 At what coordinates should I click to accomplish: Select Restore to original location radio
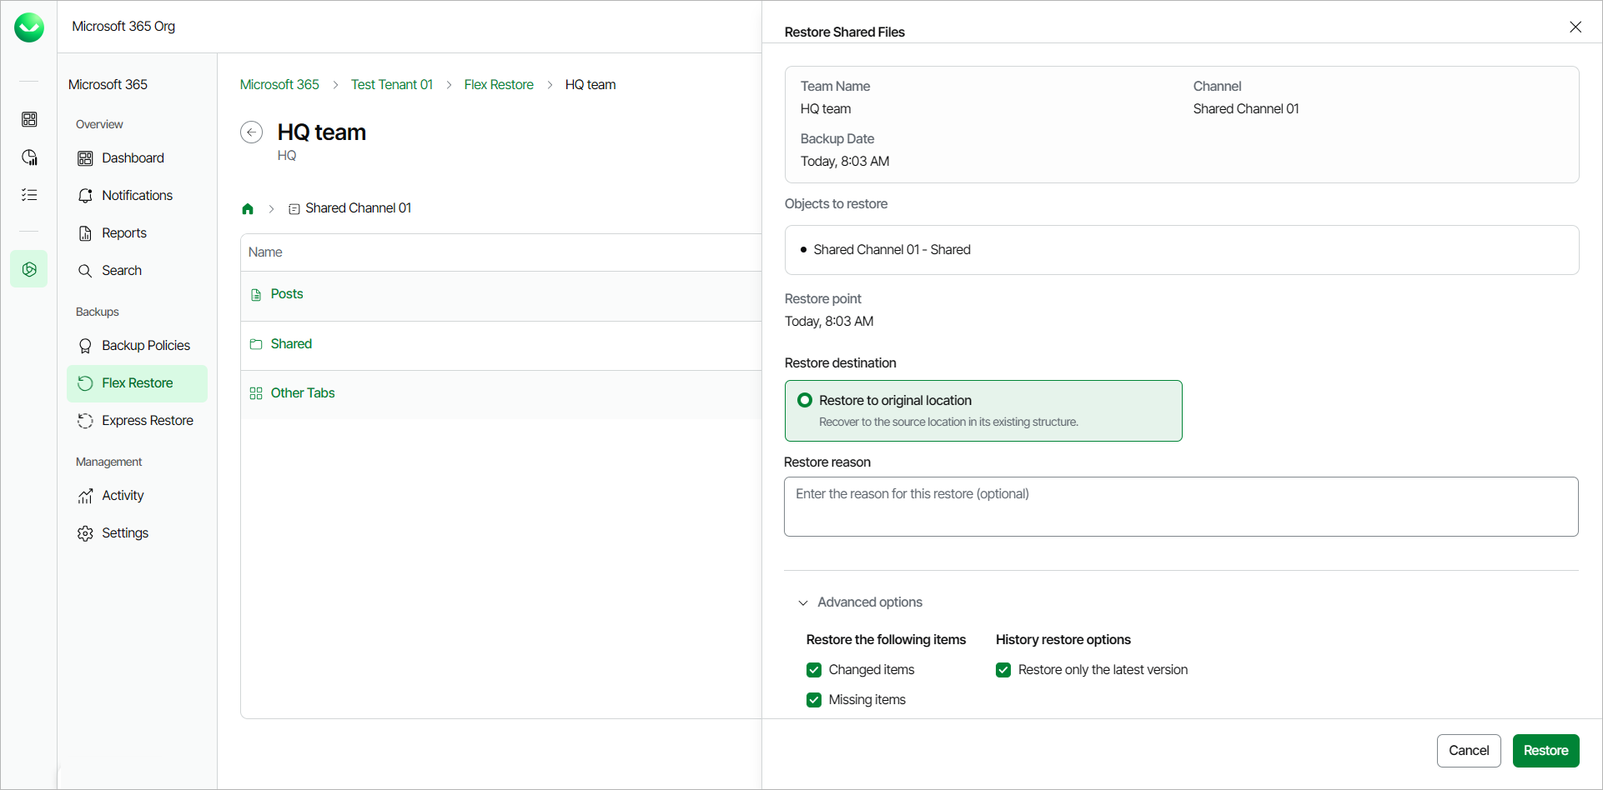[x=805, y=400]
